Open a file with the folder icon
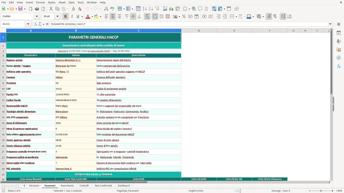This screenshot has width=344, height=193. click(x=12, y=9)
